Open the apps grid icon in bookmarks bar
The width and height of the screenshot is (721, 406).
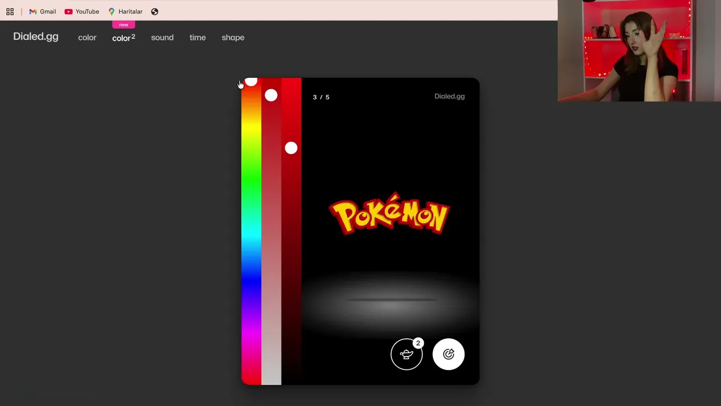tap(10, 11)
